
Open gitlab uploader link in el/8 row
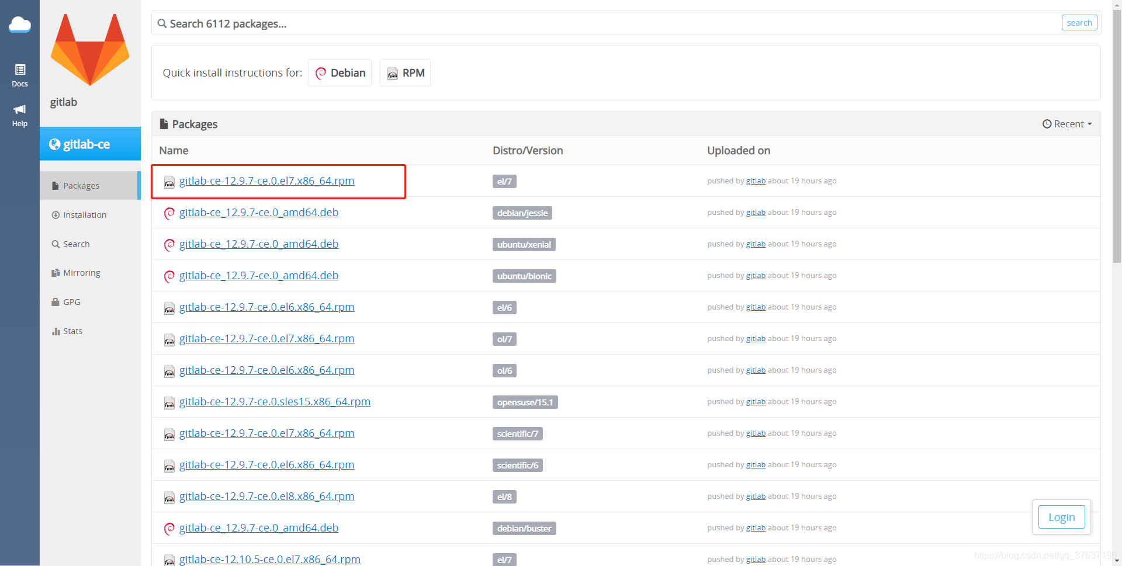coord(756,496)
